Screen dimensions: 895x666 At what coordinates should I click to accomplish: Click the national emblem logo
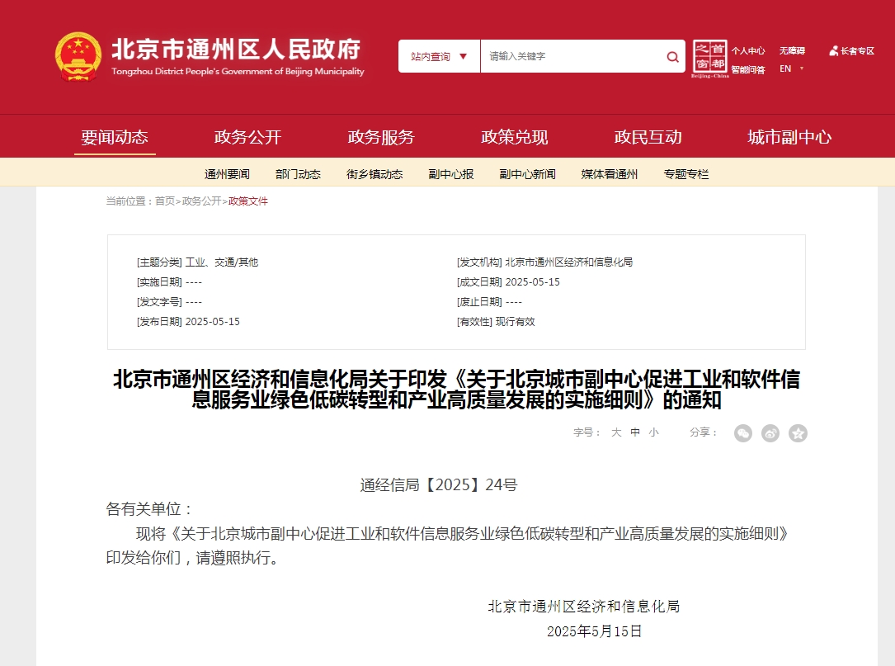[x=78, y=56]
